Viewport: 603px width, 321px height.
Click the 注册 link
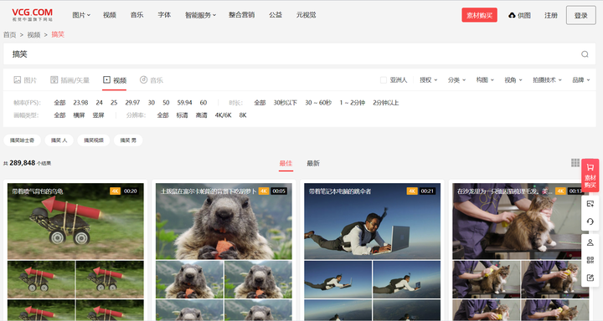pos(551,15)
